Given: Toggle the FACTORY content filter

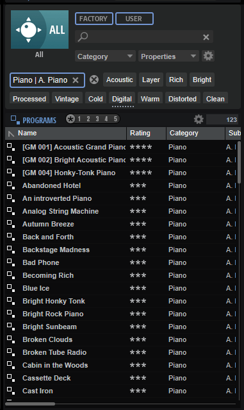Looking at the screenshot, I should (x=94, y=19).
